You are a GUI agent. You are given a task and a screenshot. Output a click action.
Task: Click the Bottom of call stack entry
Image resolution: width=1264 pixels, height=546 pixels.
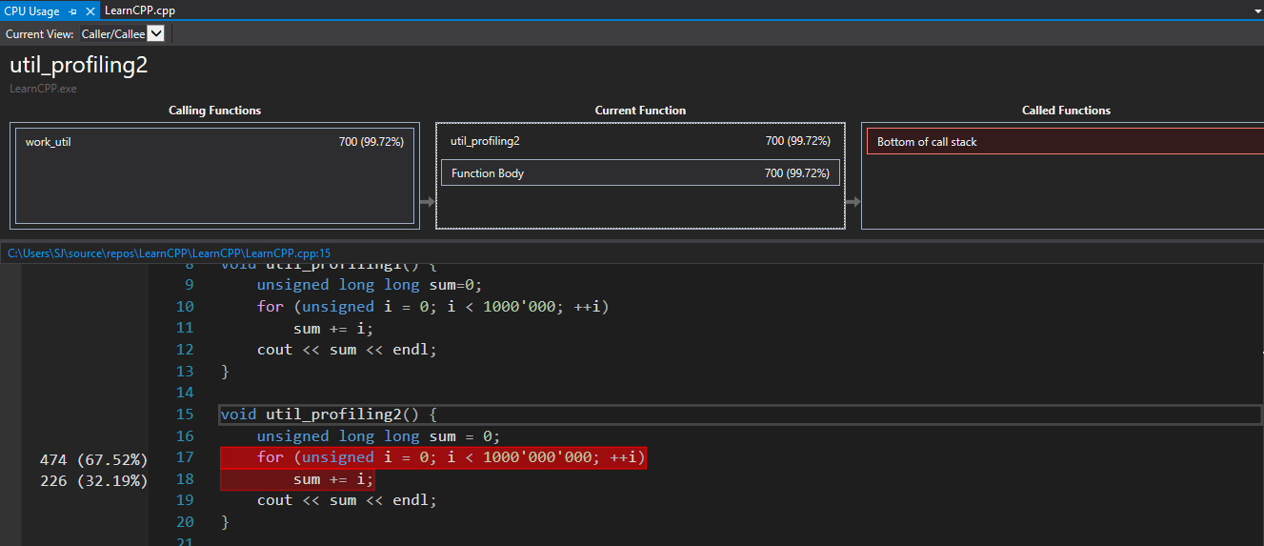[1065, 142]
